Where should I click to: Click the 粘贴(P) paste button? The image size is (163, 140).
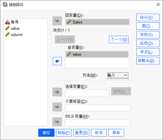click(x=64, y=133)
